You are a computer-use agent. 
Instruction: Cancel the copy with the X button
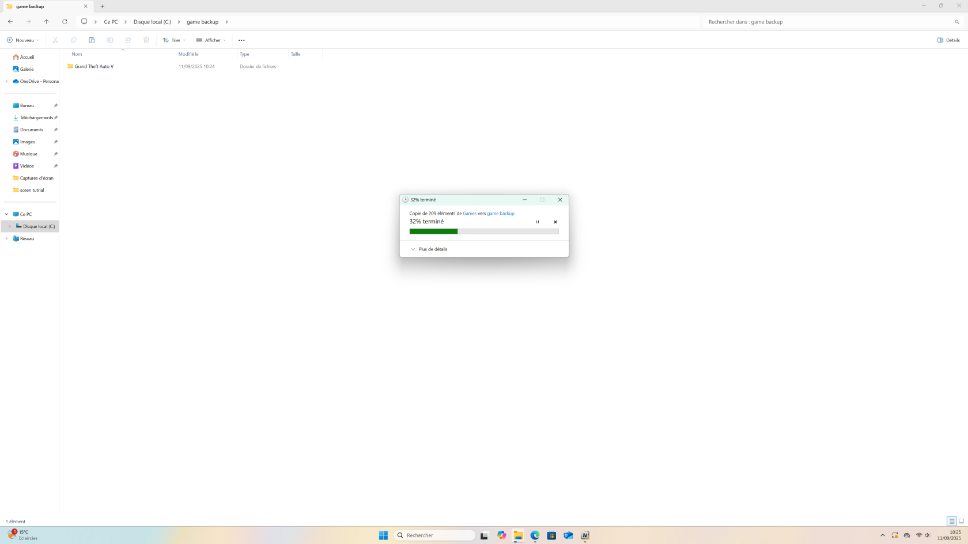[555, 222]
